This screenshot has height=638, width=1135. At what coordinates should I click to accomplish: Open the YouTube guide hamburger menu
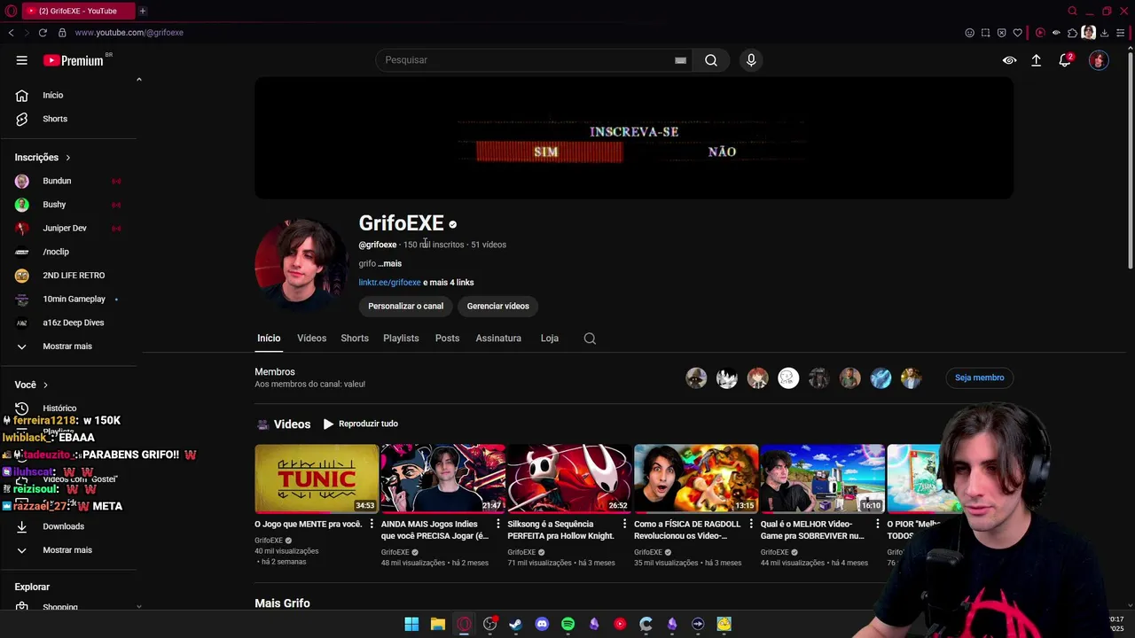[x=21, y=60]
